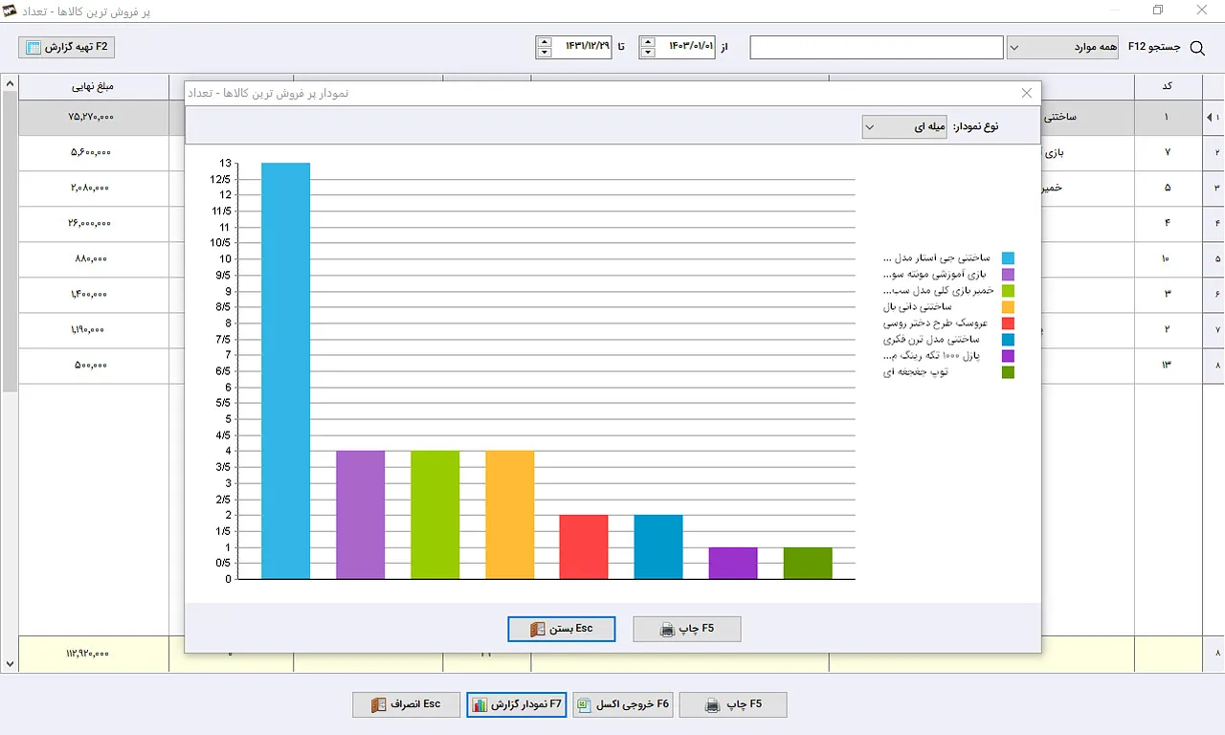Click the table scrollbar down arrow
This screenshot has height=735, width=1225.
(10, 663)
